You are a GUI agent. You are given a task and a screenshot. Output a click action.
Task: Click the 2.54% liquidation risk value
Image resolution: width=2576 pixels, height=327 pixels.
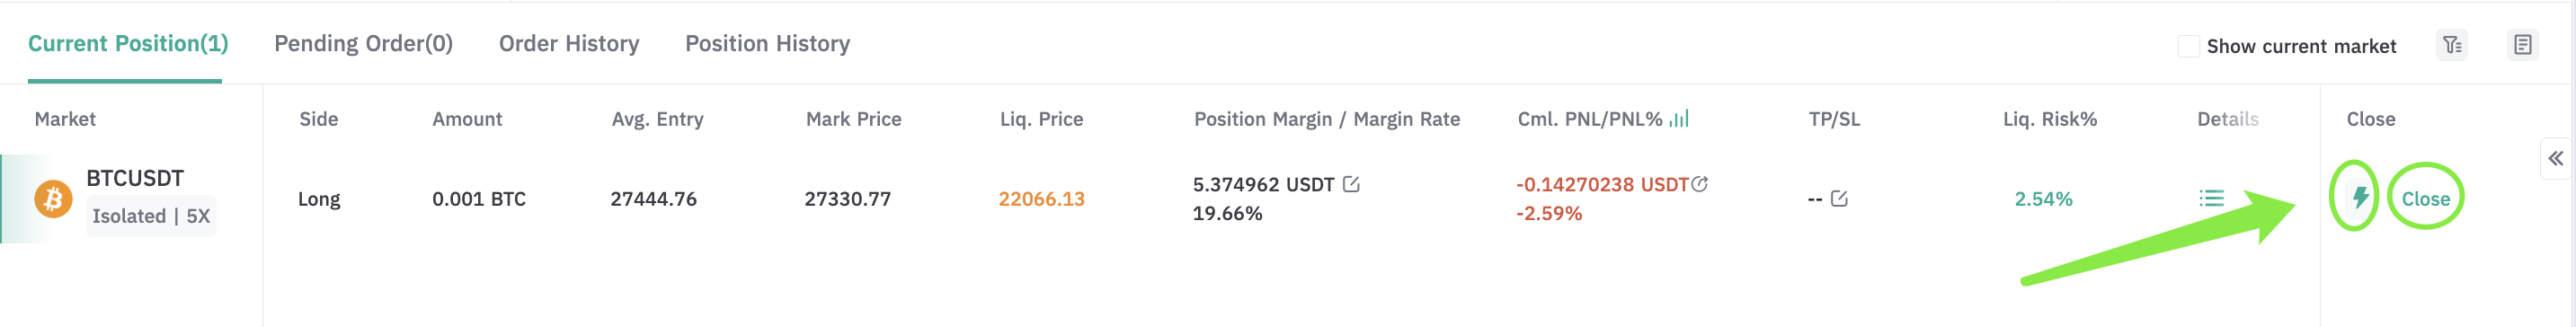2043,198
